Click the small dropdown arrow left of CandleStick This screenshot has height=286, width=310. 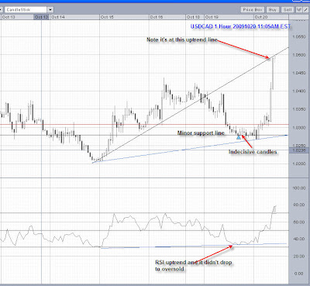1,10
